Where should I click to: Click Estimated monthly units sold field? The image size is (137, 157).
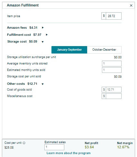(x=112, y=70)
